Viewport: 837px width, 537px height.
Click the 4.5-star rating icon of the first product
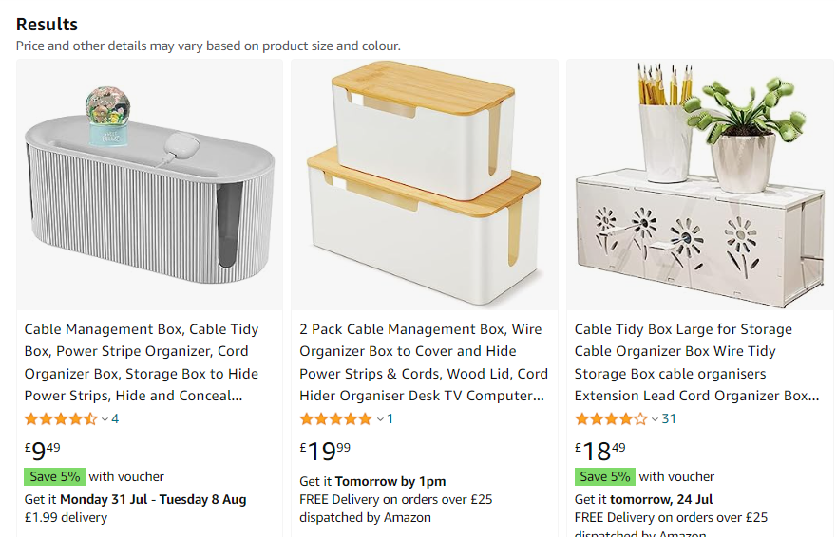[61, 418]
